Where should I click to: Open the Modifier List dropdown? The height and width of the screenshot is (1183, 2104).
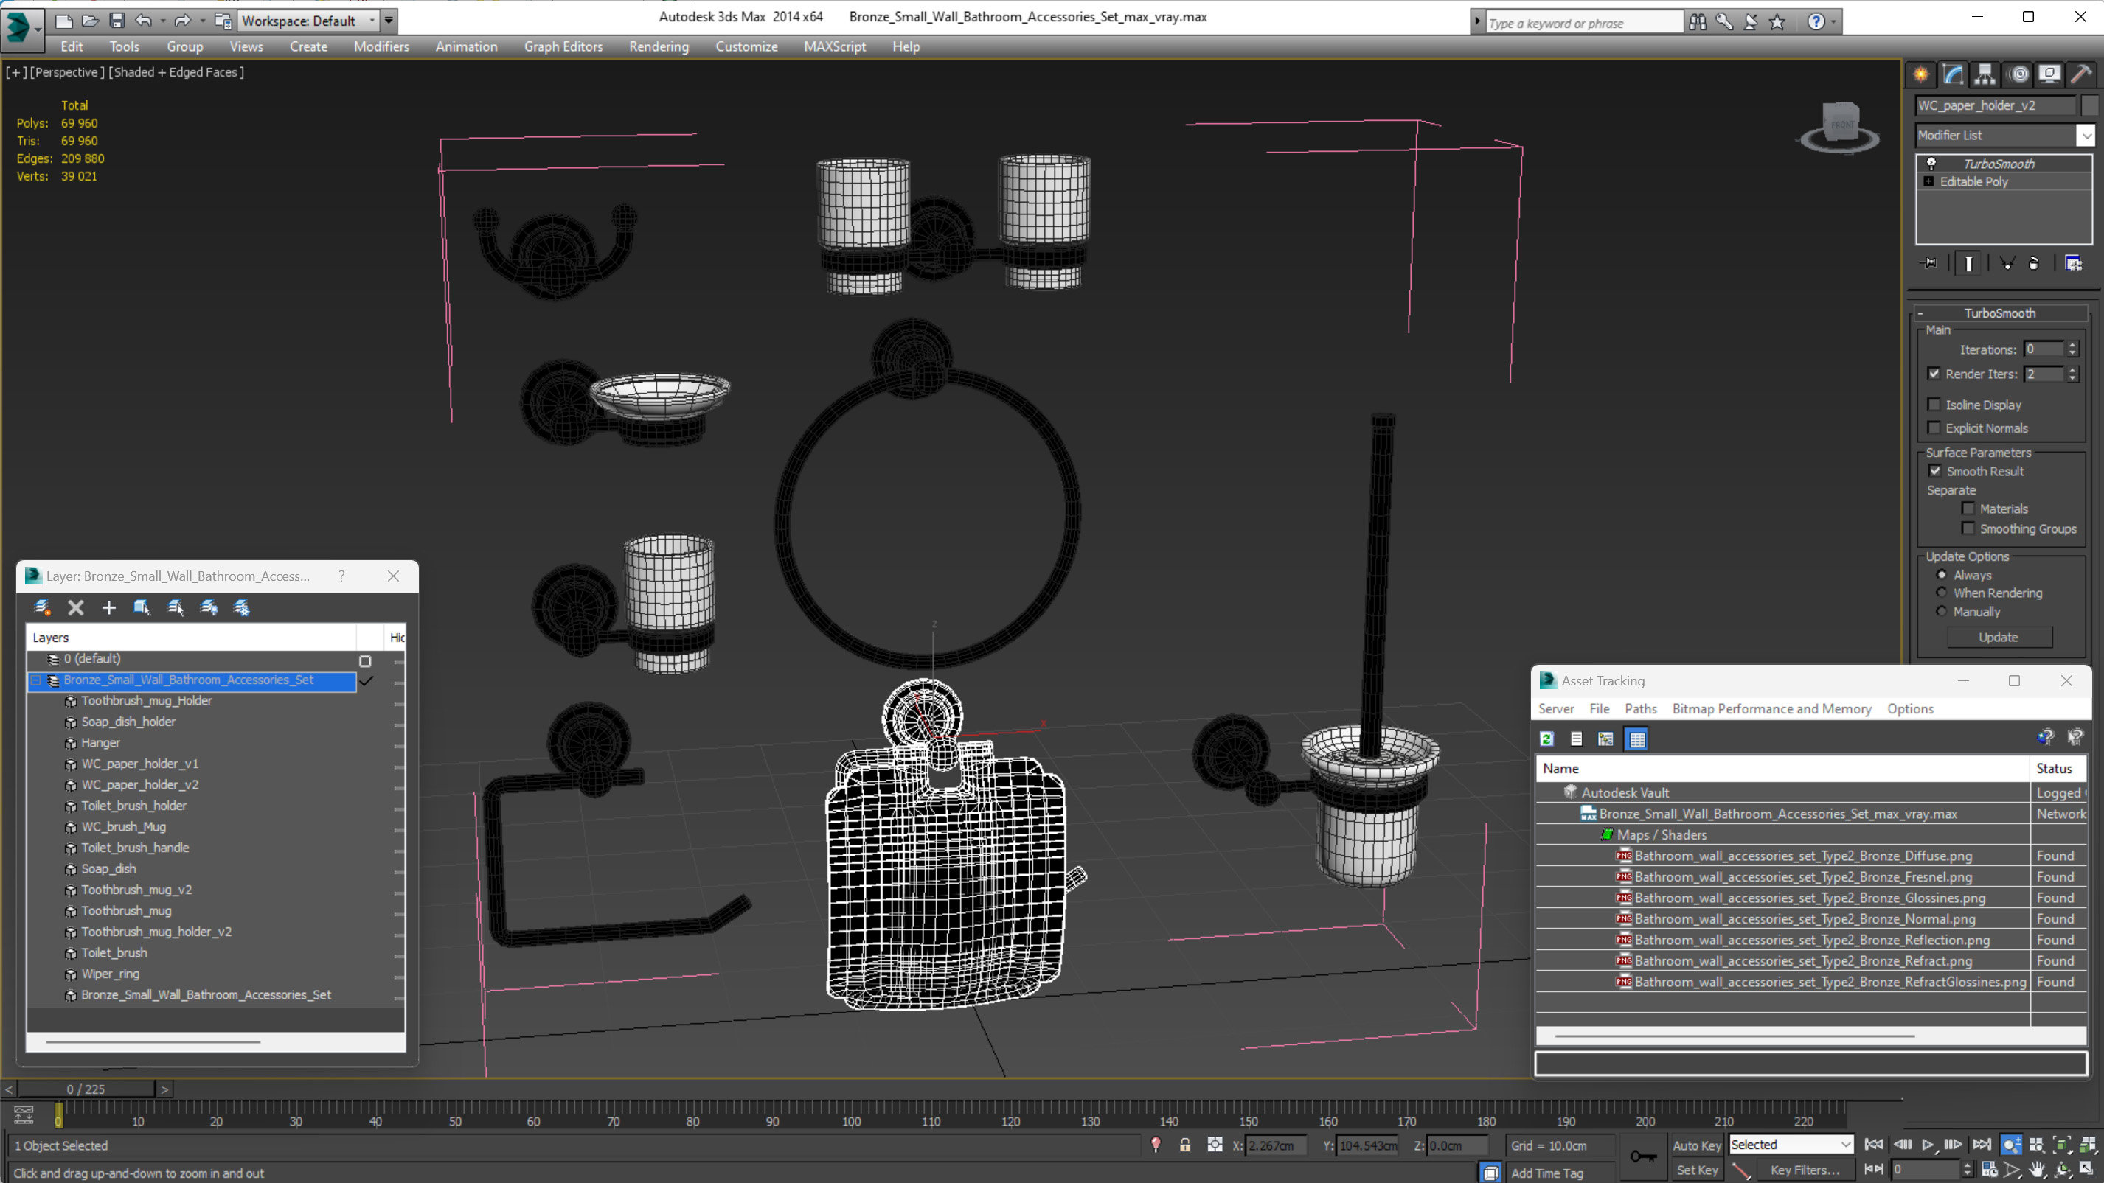[2086, 136]
